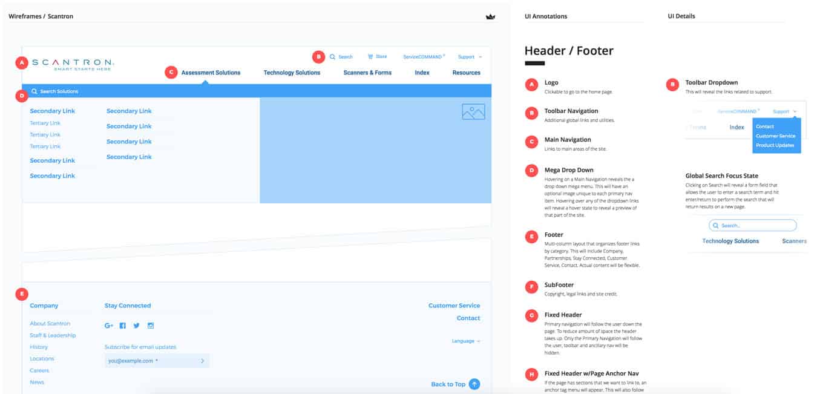Screen dimensions: 817x394
Task: Select Assessment Solutions in the main navigation
Action: (211, 73)
